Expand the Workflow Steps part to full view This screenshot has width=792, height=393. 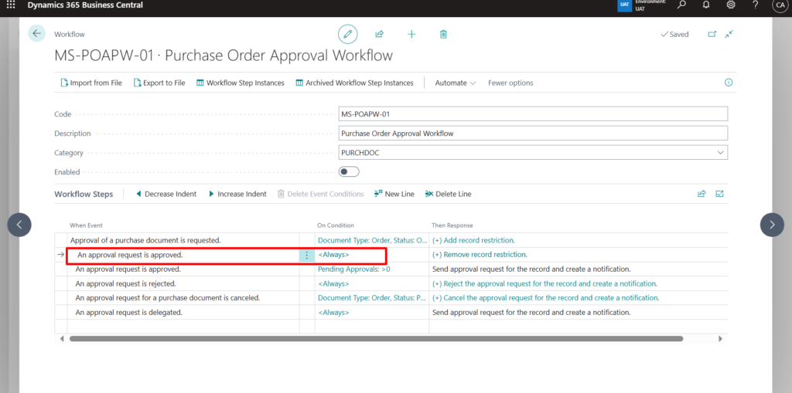click(720, 194)
